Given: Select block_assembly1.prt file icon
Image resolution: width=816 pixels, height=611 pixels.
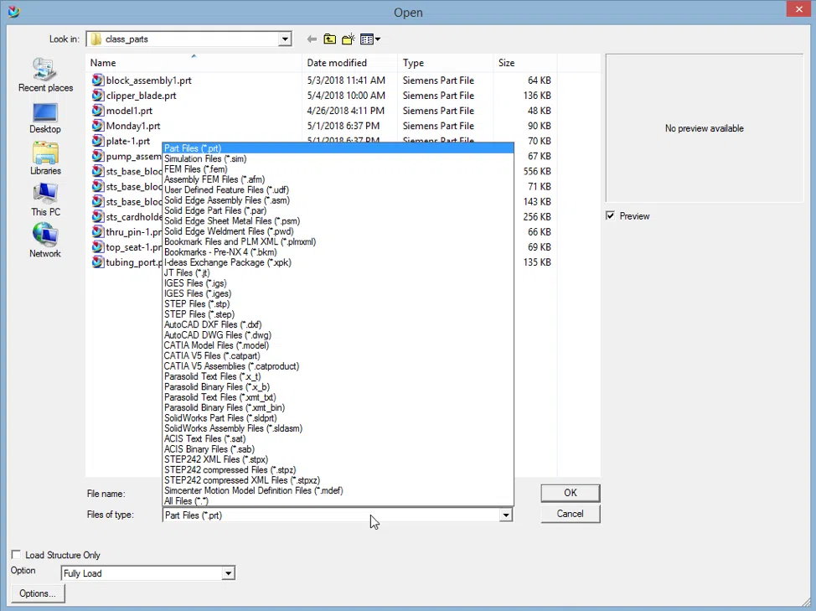Looking at the screenshot, I should tap(97, 80).
